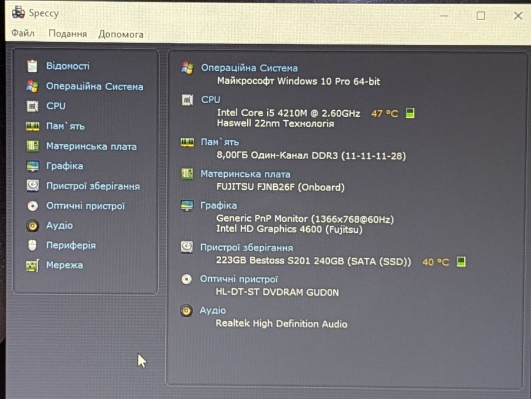This screenshot has width=531, height=399.
Task: Open Пам`ять heading link in summary
Action: pyautogui.click(x=220, y=142)
